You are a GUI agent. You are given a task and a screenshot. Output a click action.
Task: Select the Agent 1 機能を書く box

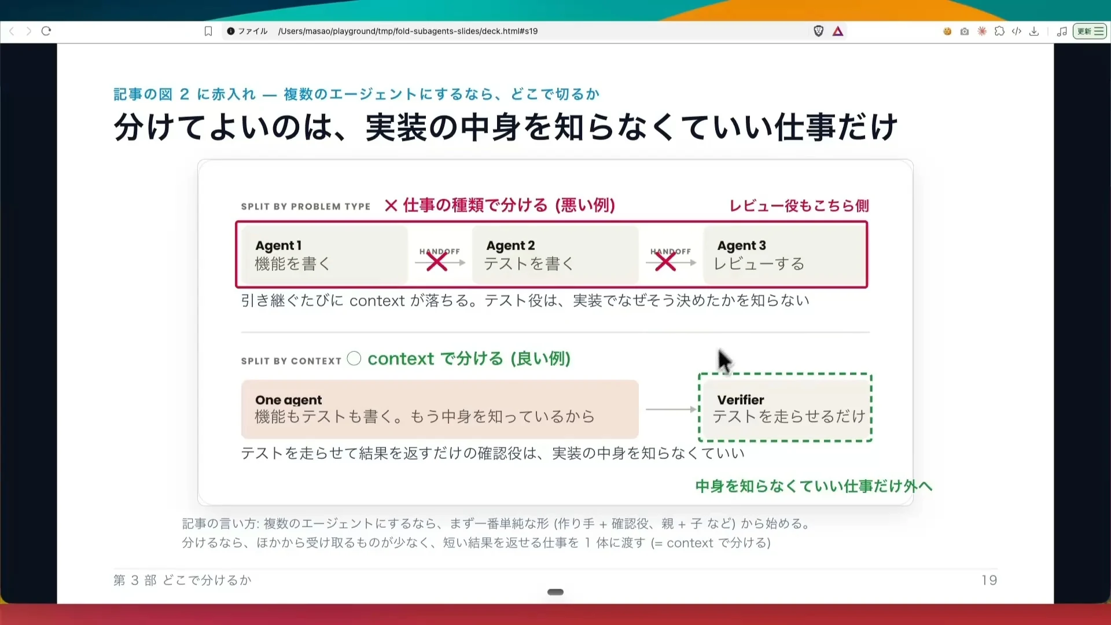tap(325, 255)
